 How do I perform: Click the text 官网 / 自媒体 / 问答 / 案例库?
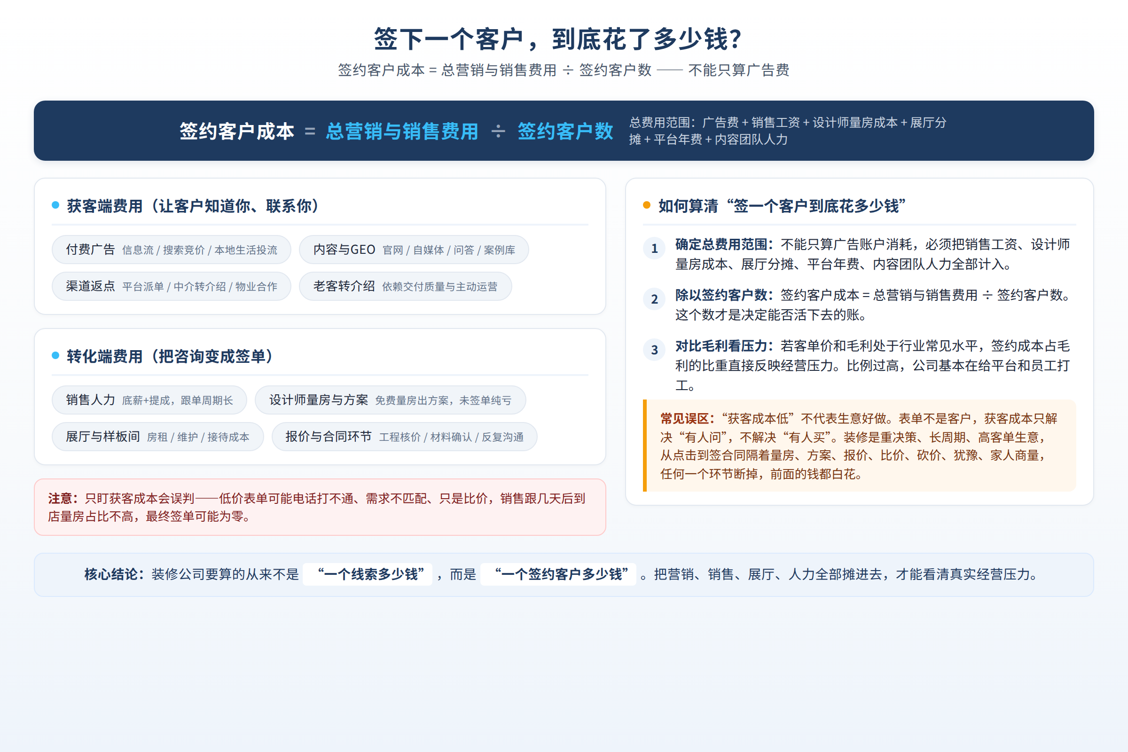(449, 250)
